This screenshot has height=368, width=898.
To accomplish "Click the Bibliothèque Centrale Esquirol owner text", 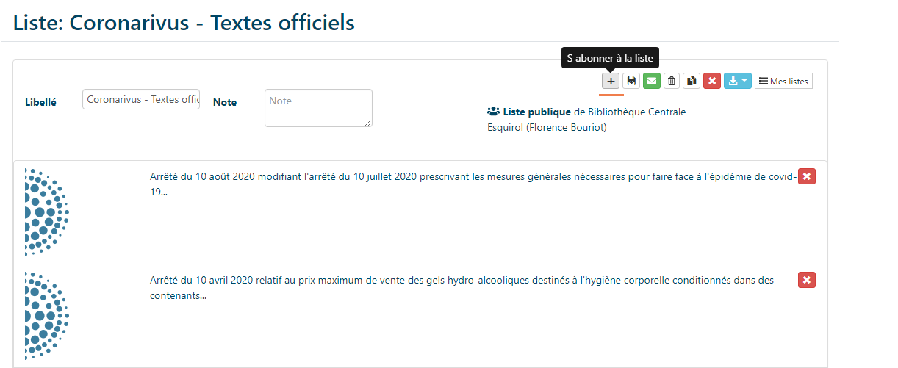I will pos(586,120).
